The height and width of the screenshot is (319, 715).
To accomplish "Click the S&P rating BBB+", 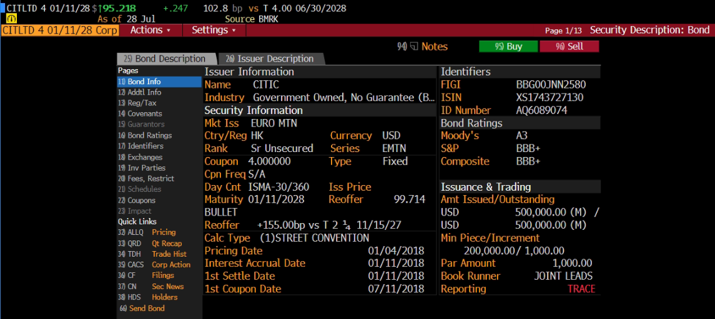I will coord(528,148).
